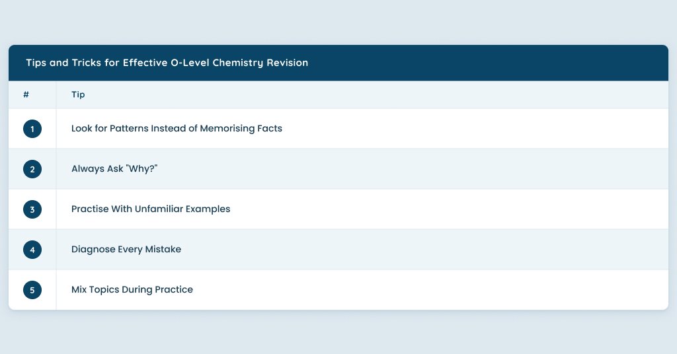Select 'Practise With Unfamiliar Examples' tip
This screenshot has height=354, width=677.
pos(151,209)
